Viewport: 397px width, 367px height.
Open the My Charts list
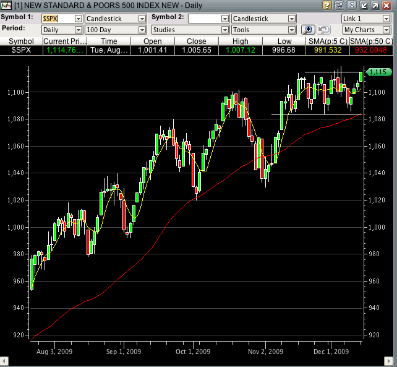coord(367,30)
